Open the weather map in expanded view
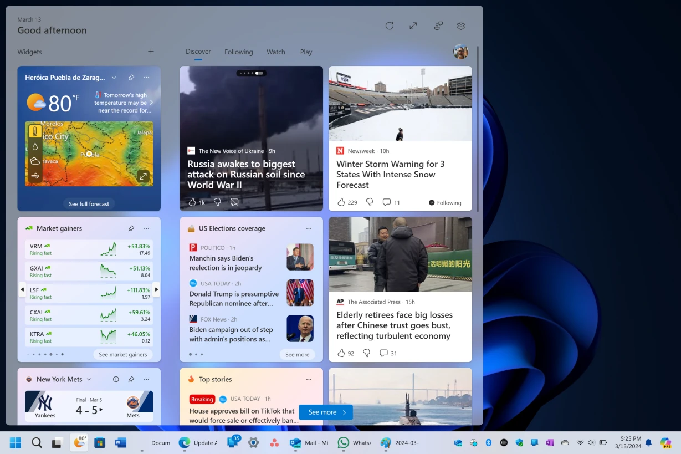The width and height of the screenshot is (681, 454). pos(143,176)
